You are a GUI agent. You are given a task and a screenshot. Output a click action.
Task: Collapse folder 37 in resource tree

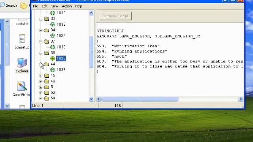coord(41,42)
